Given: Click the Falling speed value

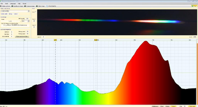Looking at the screenshot, I should tap(28, 34).
